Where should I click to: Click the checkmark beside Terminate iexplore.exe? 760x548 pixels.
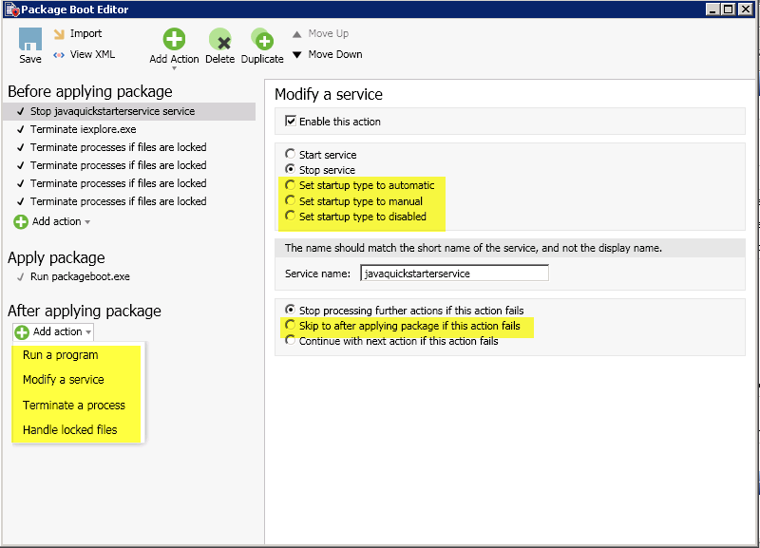click(20, 129)
